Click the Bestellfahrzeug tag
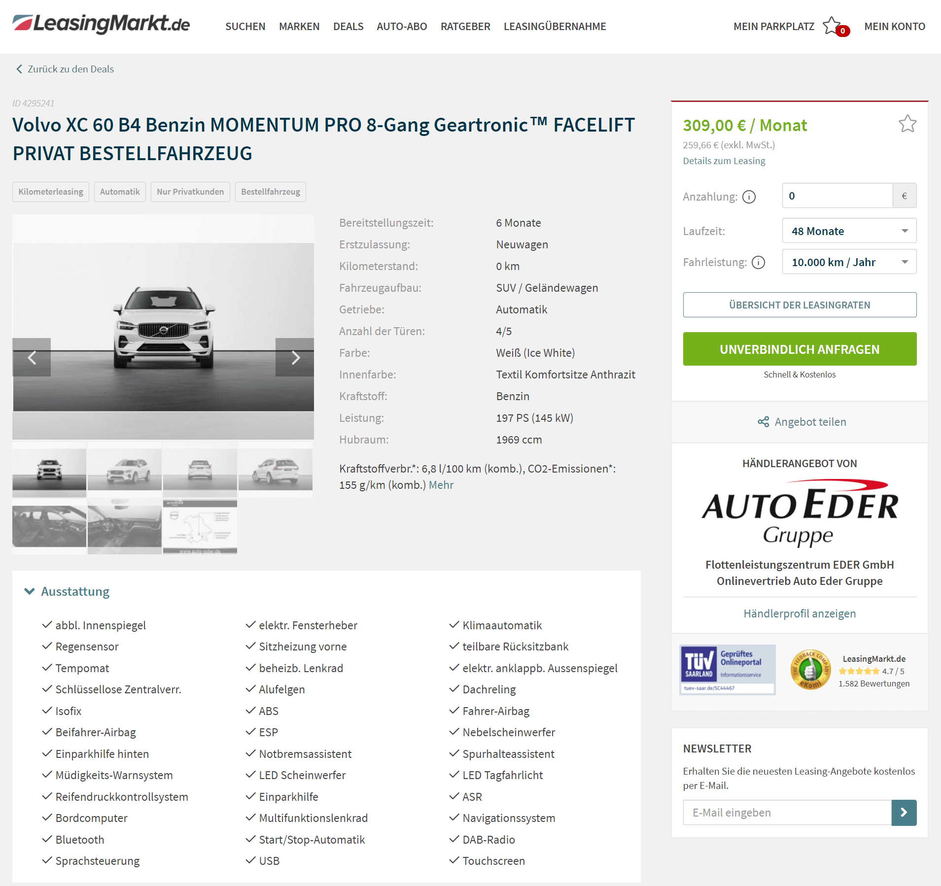 pyautogui.click(x=271, y=192)
